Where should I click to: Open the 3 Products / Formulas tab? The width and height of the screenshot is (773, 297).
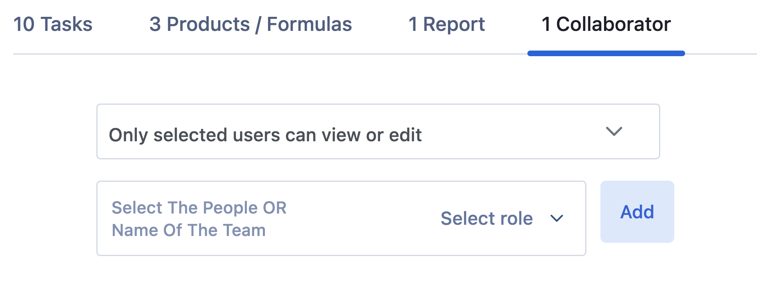coord(250,24)
